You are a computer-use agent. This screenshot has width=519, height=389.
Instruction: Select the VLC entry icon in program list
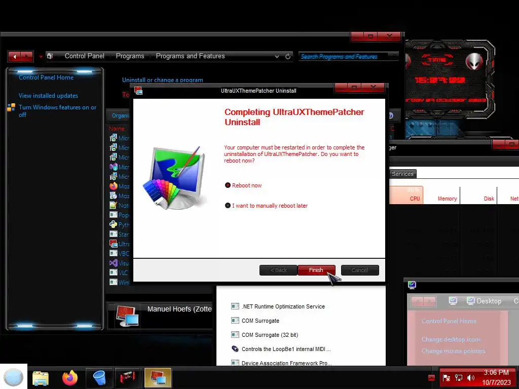114,273
